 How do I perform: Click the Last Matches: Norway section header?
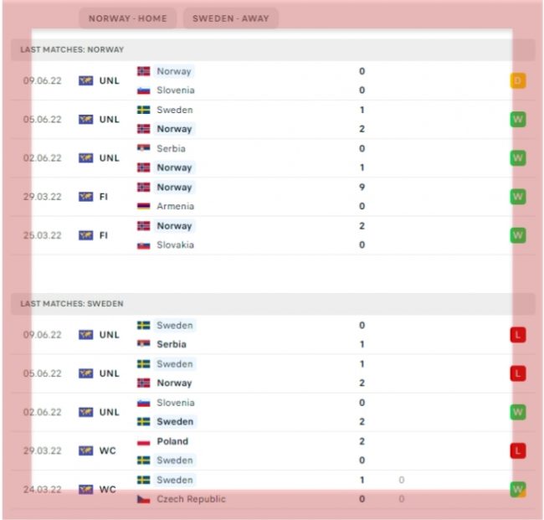tap(72, 50)
